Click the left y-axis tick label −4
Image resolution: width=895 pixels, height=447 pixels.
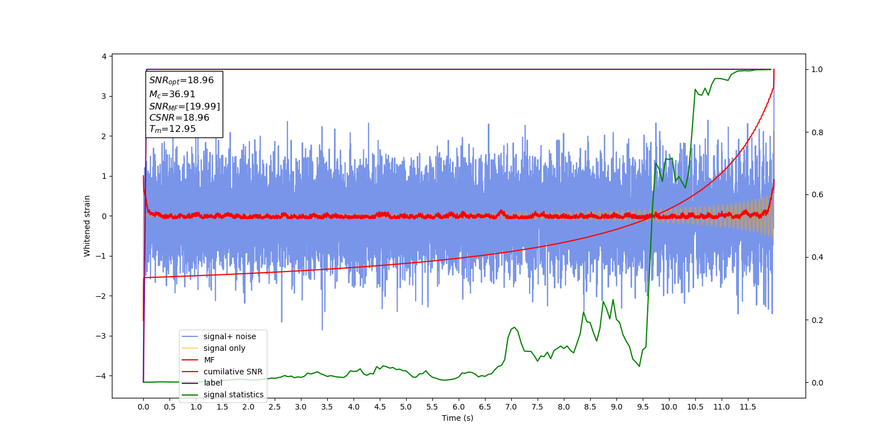click(101, 376)
